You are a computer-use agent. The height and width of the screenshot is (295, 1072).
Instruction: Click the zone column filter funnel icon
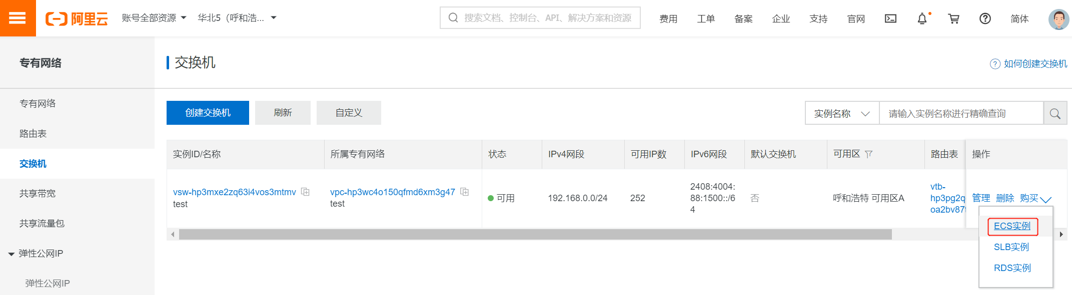coord(868,154)
